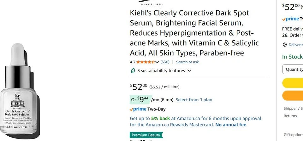Click the Returns policy text

(x=290, y=116)
